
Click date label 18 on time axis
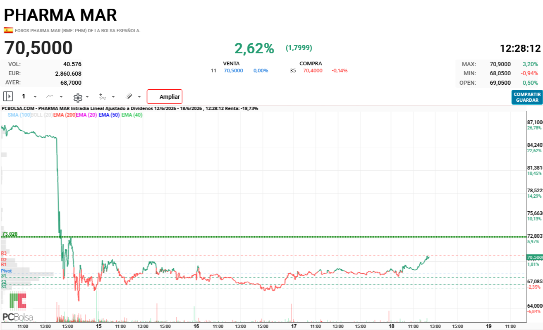tap(392, 326)
